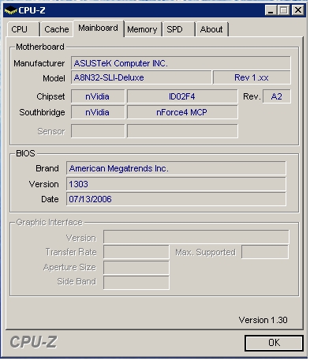Click the BIOS Version 1303 field

click(x=176, y=184)
